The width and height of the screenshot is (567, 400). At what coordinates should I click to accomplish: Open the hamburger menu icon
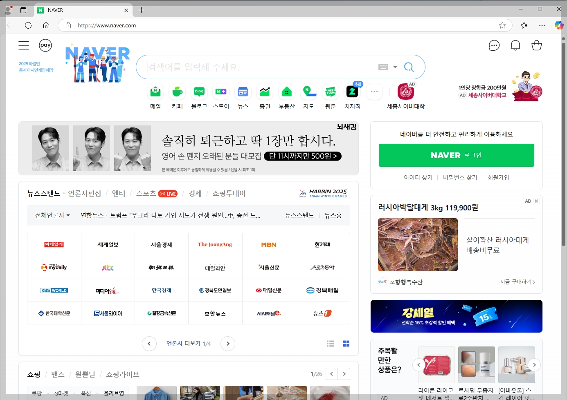[x=24, y=45]
